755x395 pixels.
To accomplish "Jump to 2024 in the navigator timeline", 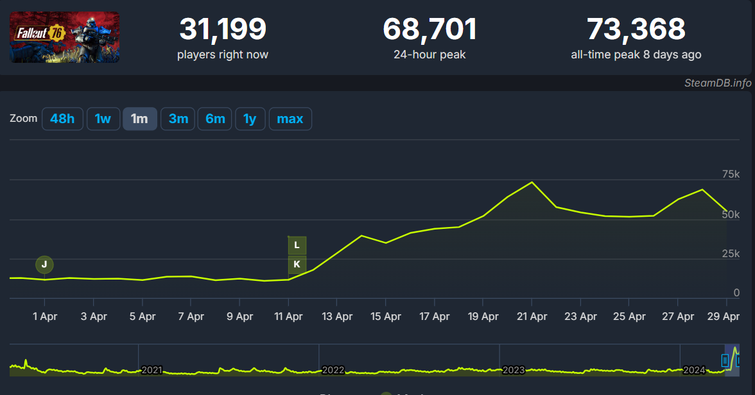I will tap(694, 370).
